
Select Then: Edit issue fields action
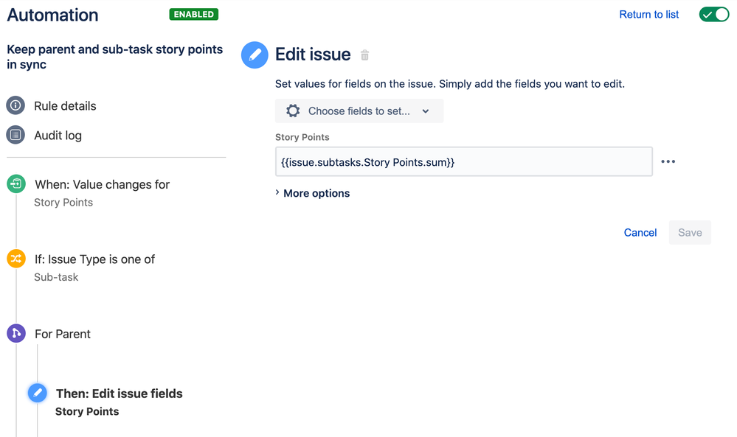coord(120,394)
